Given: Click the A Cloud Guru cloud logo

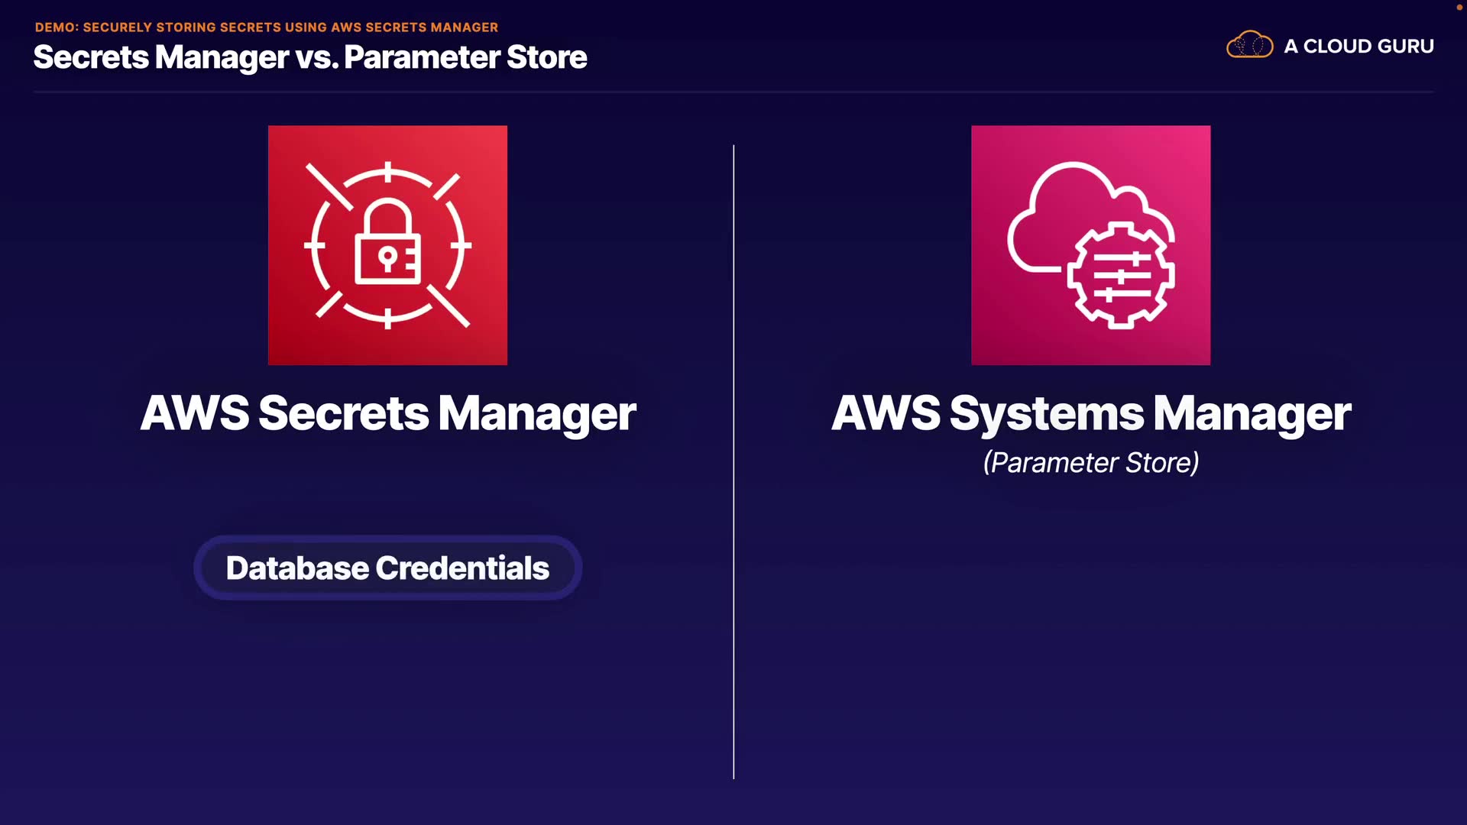Looking at the screenshot, I should [1249, 45].
